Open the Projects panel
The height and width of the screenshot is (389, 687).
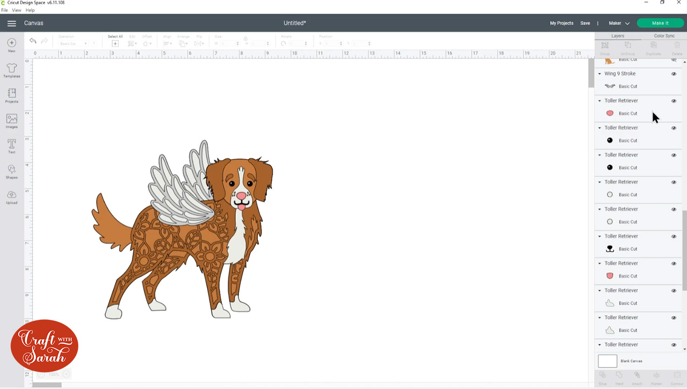(12, 95)
